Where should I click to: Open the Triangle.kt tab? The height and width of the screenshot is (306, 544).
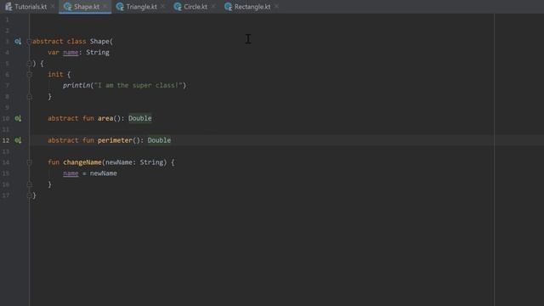click(141, 7)
